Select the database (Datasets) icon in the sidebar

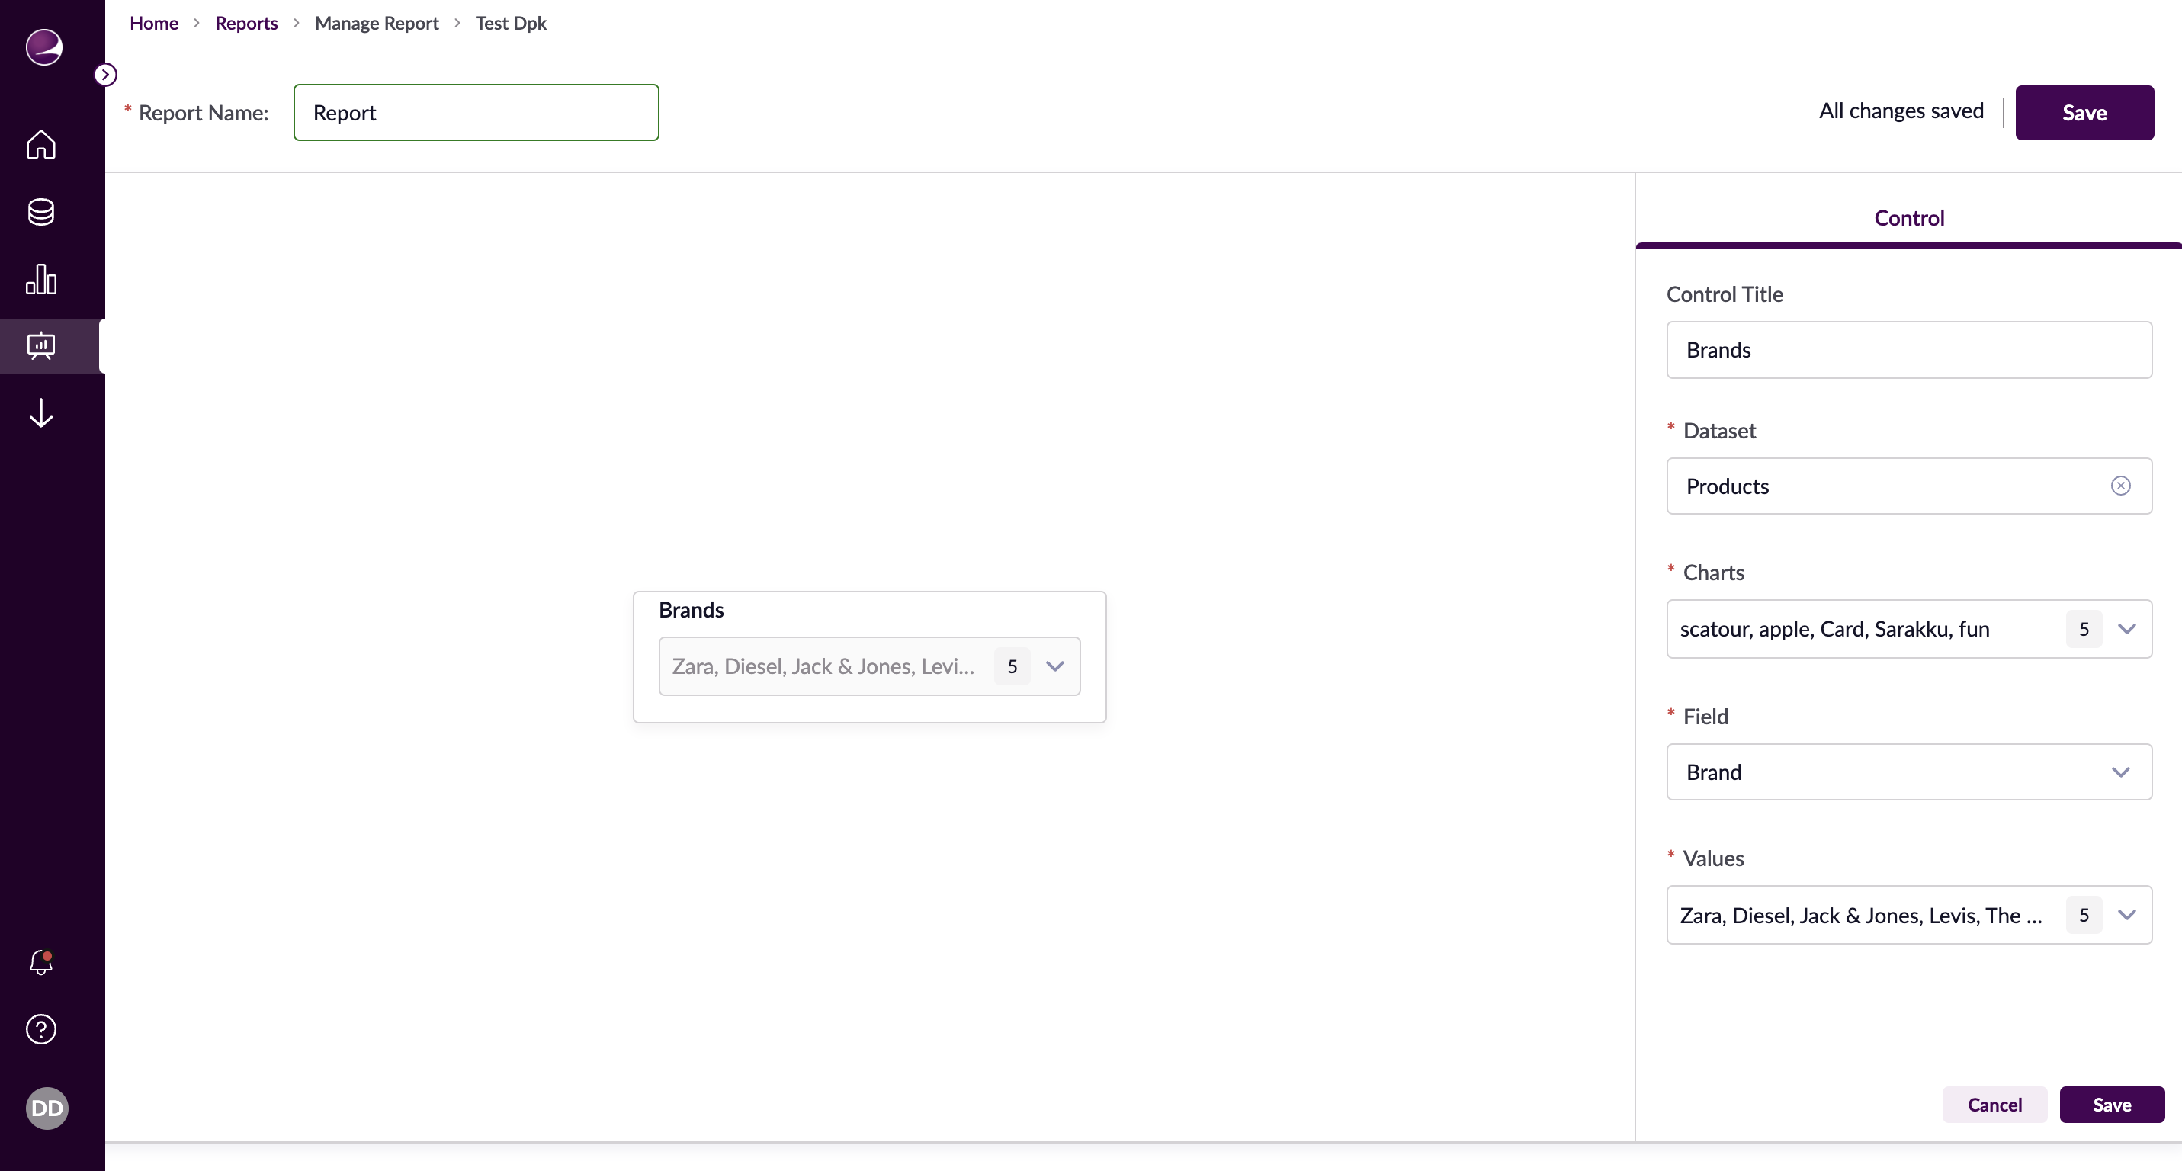coord(40,212)
